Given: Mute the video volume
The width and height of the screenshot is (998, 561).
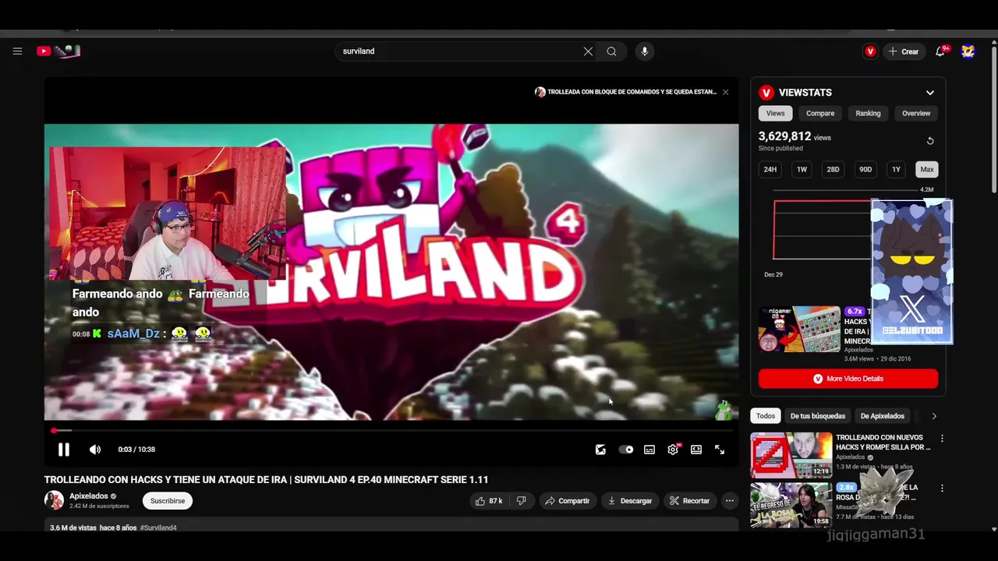Looking at the screenshot, I should [x=95, y=450].
